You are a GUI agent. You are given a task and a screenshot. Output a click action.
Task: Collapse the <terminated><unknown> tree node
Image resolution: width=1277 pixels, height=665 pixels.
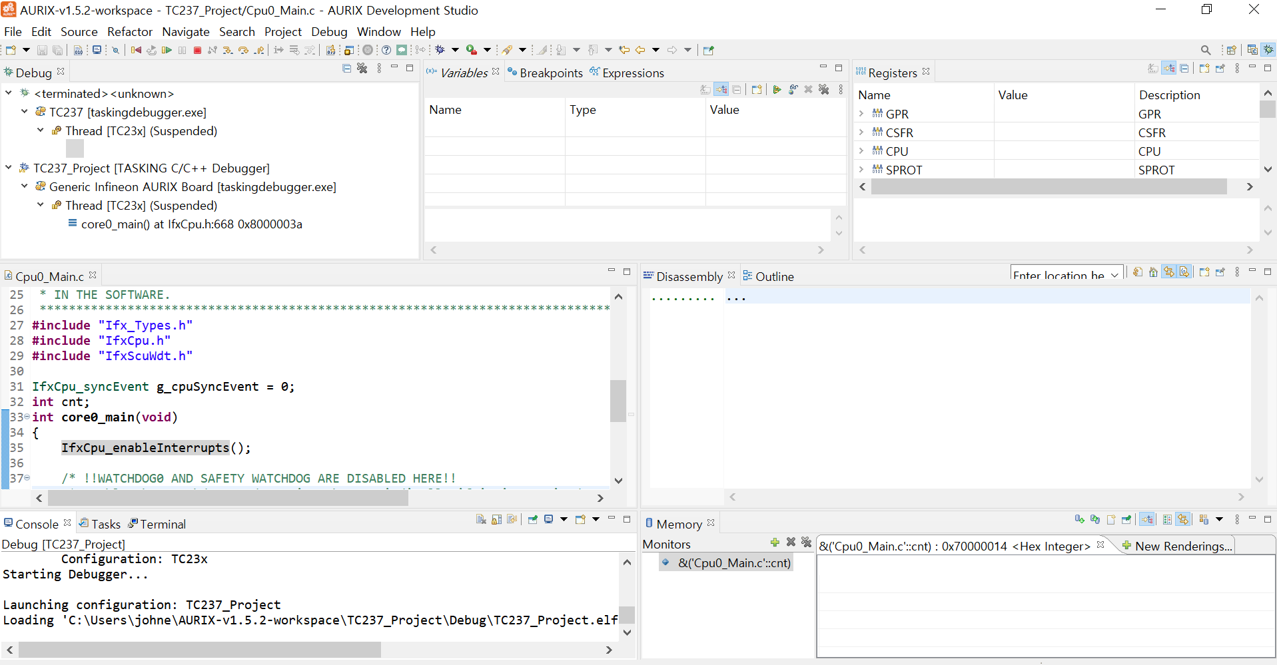pyautogui.click(x=9, y=93)
